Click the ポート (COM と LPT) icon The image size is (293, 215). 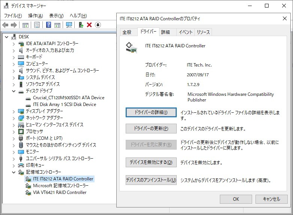pos(21,138)
